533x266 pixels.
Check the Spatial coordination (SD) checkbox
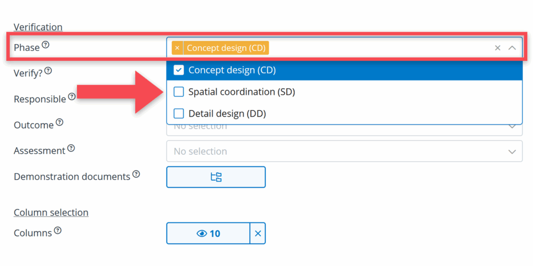click(179, 92)
